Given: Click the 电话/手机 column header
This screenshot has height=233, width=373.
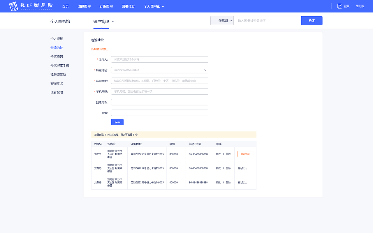Looking at the screenshot, I should coord(195,144).
